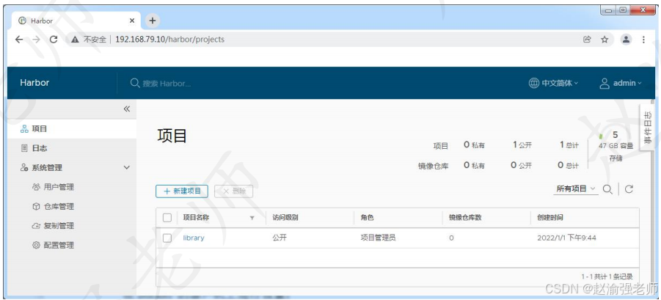Click the 访问级别 column header
This screenshot has width=661, height=300.
point(285,218)
